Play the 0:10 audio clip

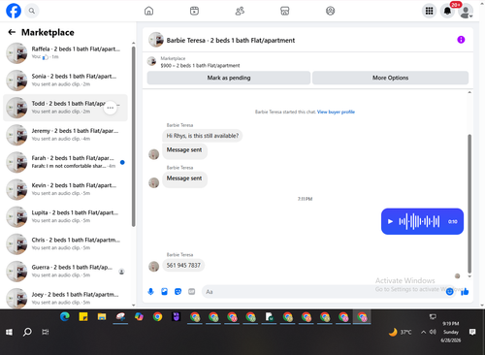[x=390, y=221]
